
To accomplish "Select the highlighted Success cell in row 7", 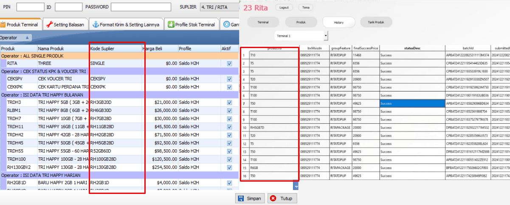I will click(411, 103).
